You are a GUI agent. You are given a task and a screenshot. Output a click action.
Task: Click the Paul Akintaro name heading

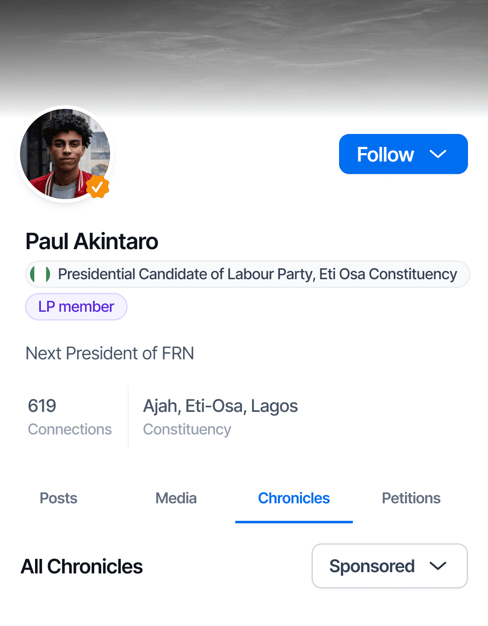92,241
